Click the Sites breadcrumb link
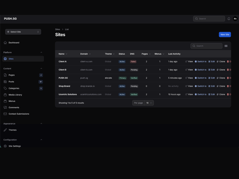The height and width of the screenshot is (179, 239). [57, 29]
